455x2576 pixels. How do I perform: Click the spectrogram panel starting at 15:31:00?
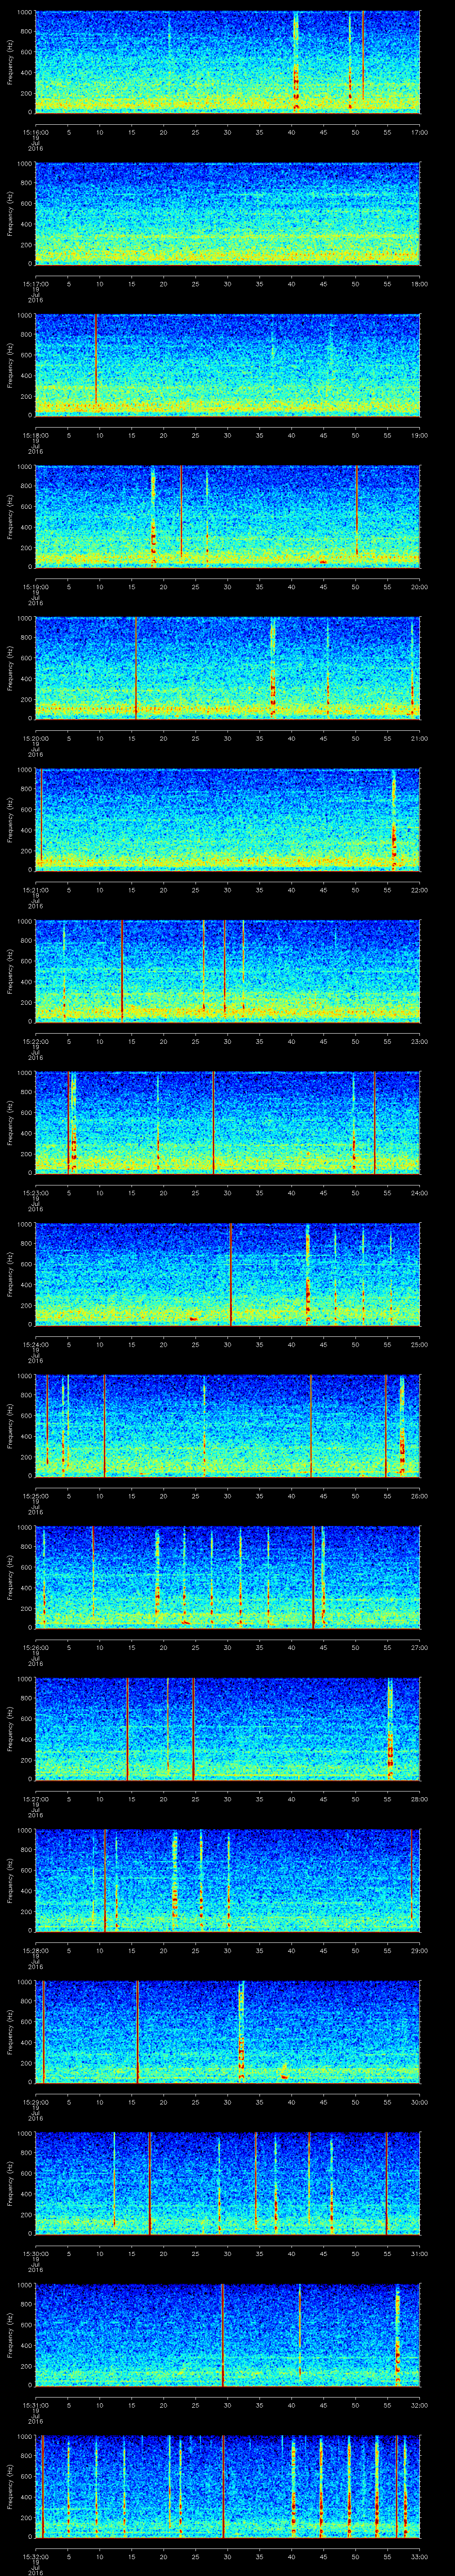click(228, 2334)
